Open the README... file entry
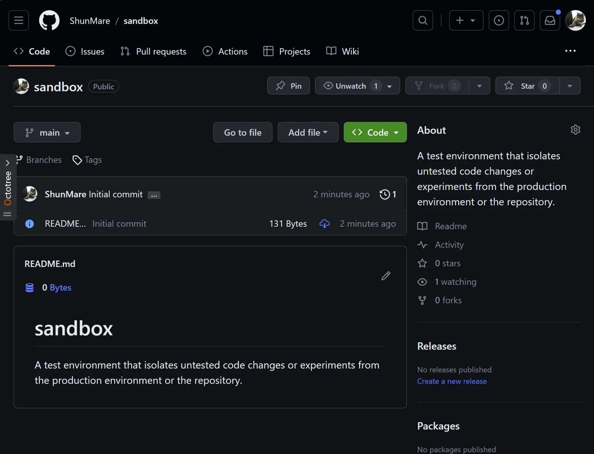Image resolution: width=594 pixels, height=454 pixels. tap(65, 224)
